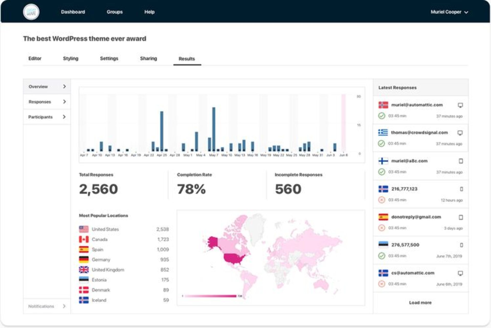
Task: Switch to the Styling tab
Action: [x=70, y=58]
